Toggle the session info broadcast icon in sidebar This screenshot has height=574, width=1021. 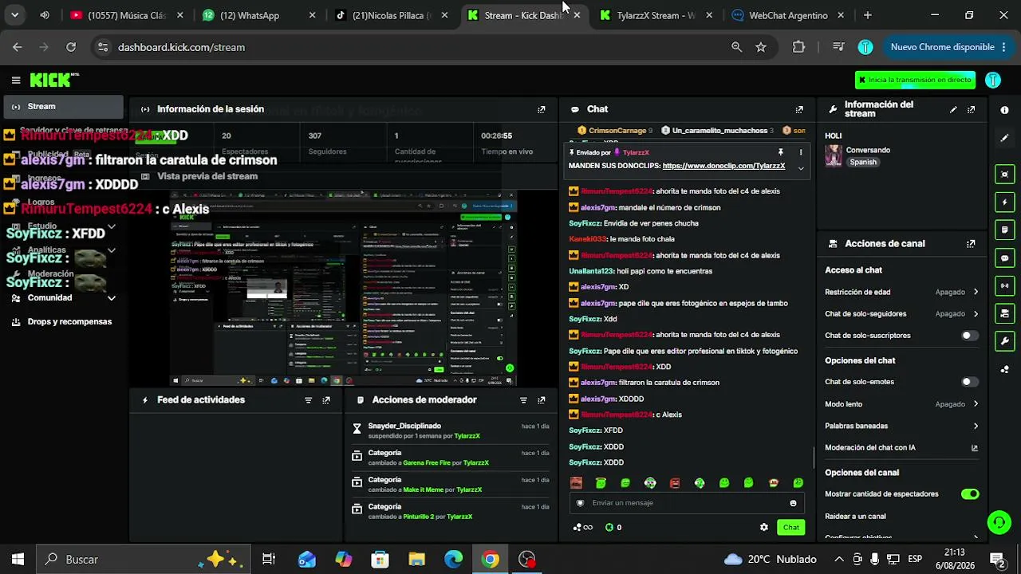coord(1004,285)
